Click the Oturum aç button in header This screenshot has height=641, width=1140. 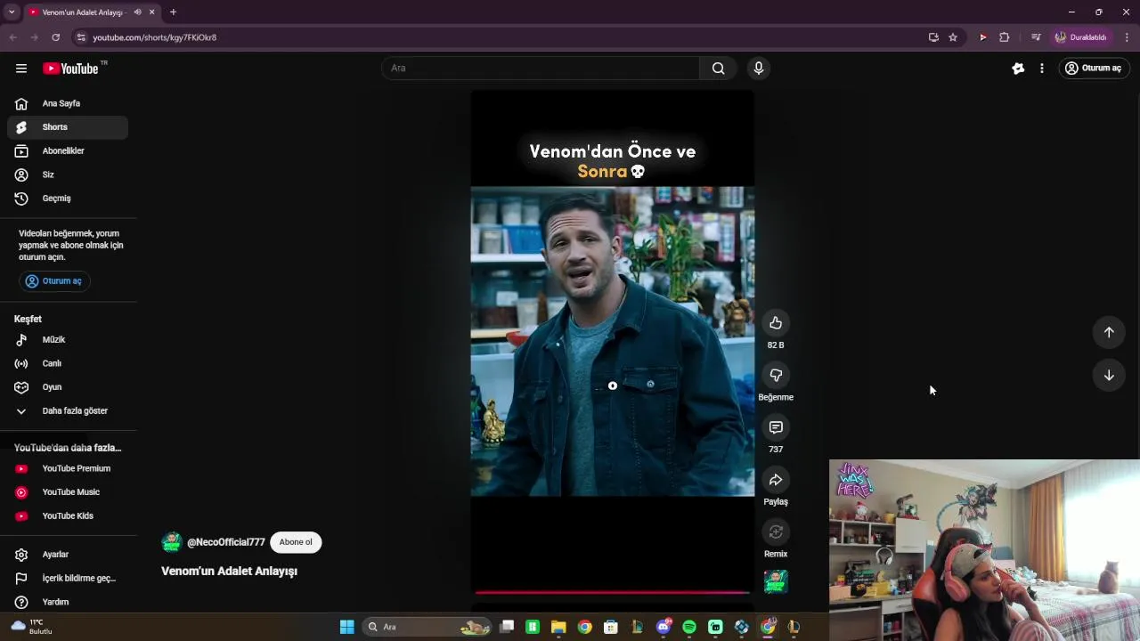[1094, 69]
